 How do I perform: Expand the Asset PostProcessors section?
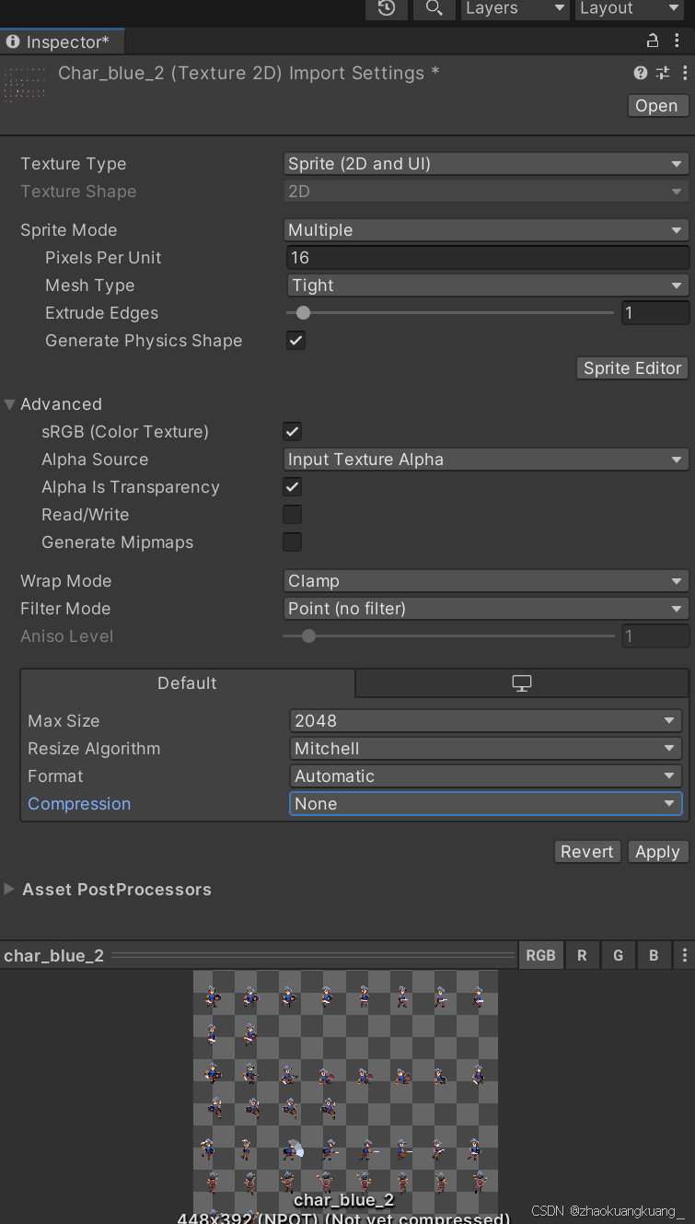pos(10,890)
